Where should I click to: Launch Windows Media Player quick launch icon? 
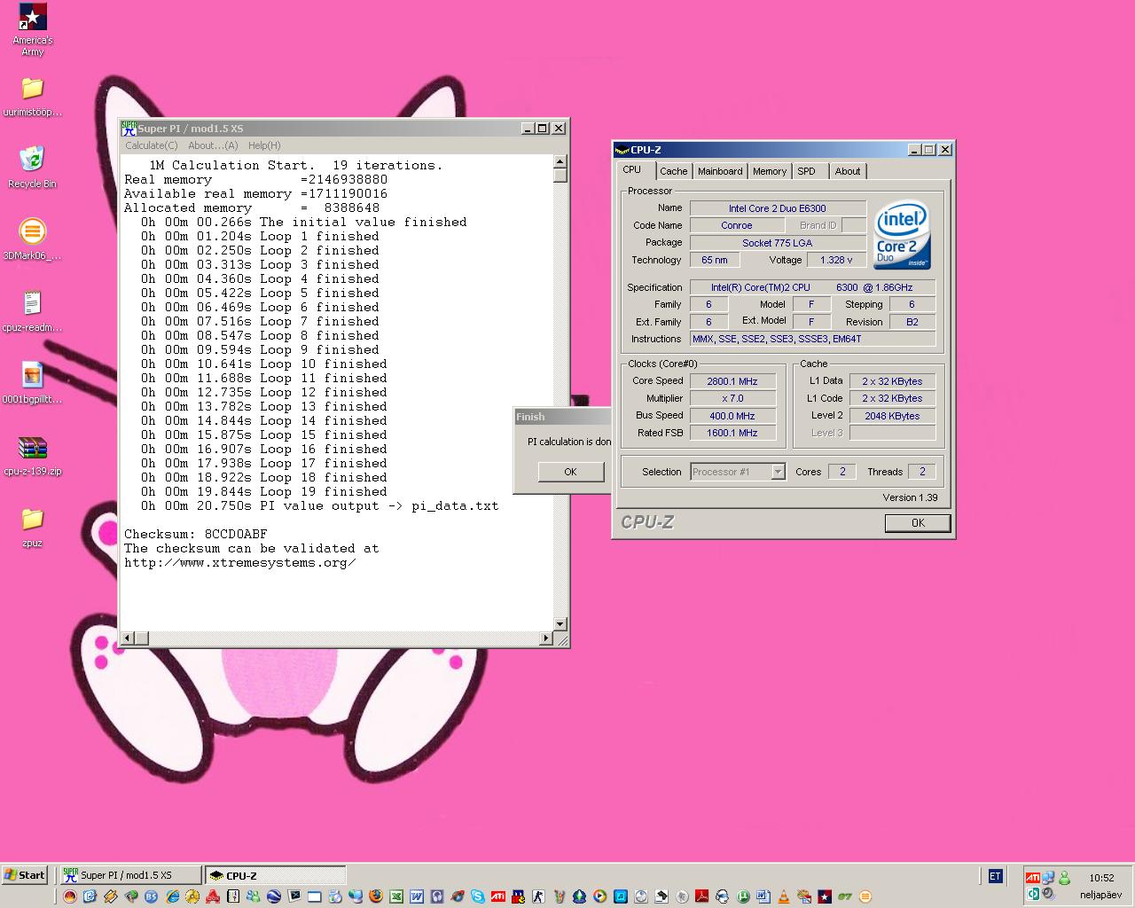point(599,896)
